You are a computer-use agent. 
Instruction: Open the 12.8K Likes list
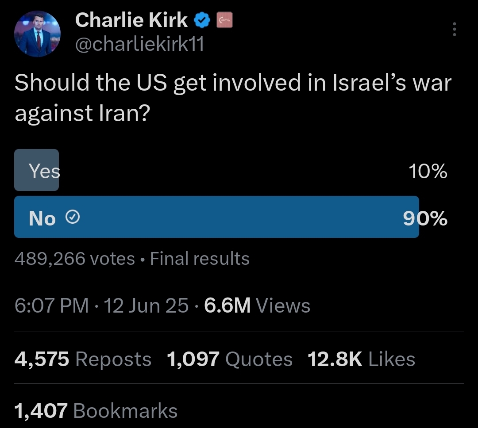tap(361, 359)
